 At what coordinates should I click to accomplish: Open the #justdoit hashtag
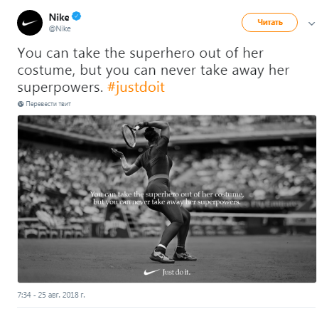(136, 88)
